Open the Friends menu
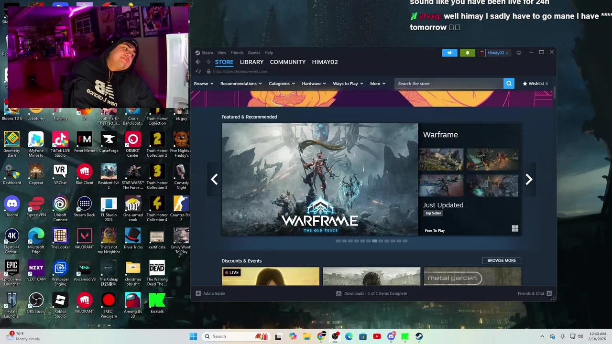This screenshot has width=612, height=344. click(237, 53)
